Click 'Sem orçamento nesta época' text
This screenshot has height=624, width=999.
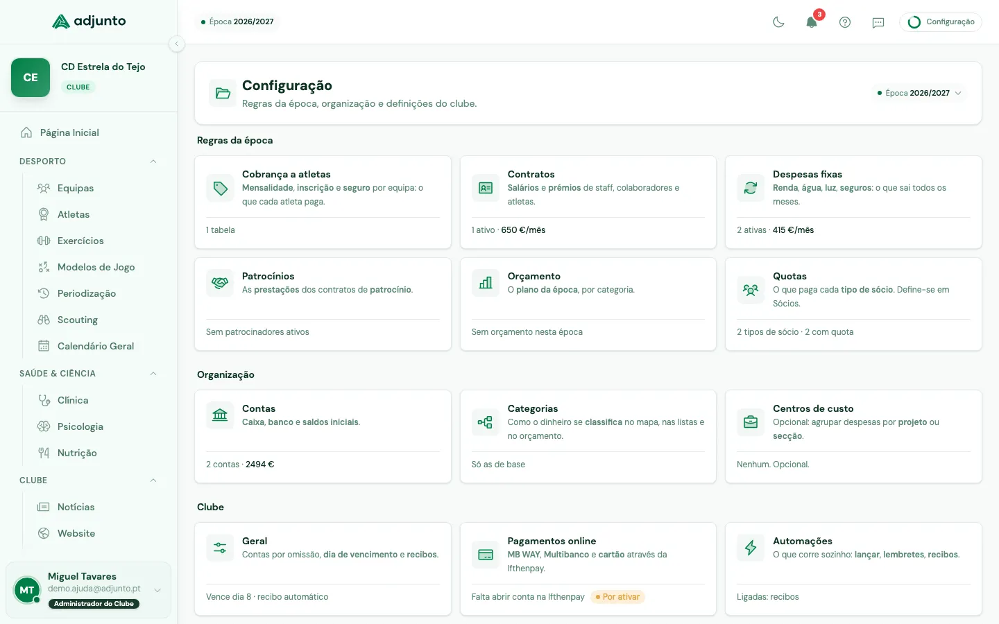pyautogui.click(x=527, y=332)
